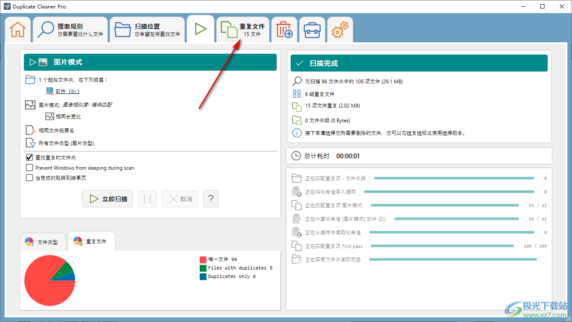Click the fingerprint icon beside 正在将哈希值写入缓存
The width and height of the screenshot is (572, 322).
[x=297, y=192]
